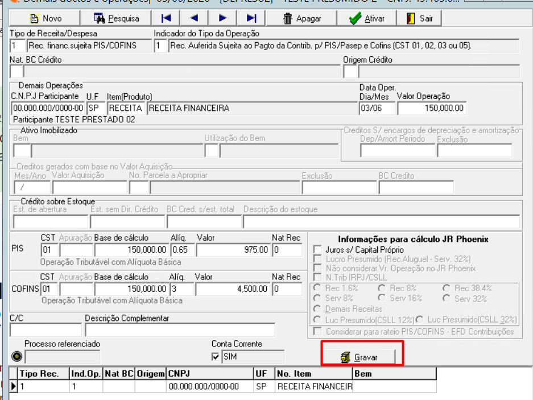
Task: Click Mes/Ano field in Valor Aquisição group
Action: point(32,187)
